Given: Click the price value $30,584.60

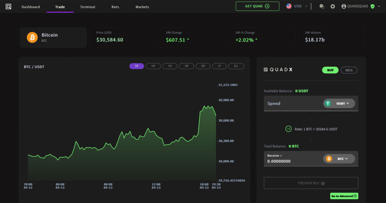Looking at the screenshot, I should click(x=110, y=40).
